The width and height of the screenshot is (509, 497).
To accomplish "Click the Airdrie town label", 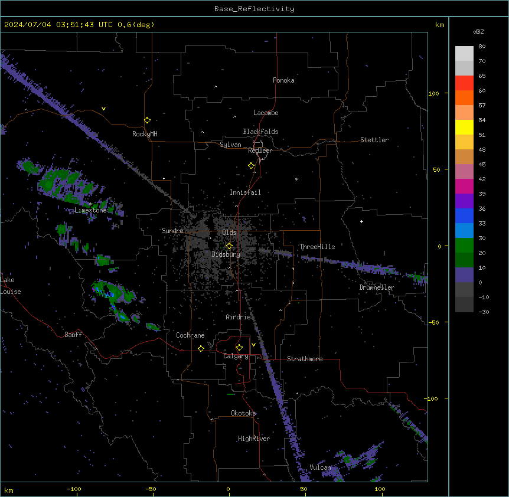I will click(x=239, y=317).
